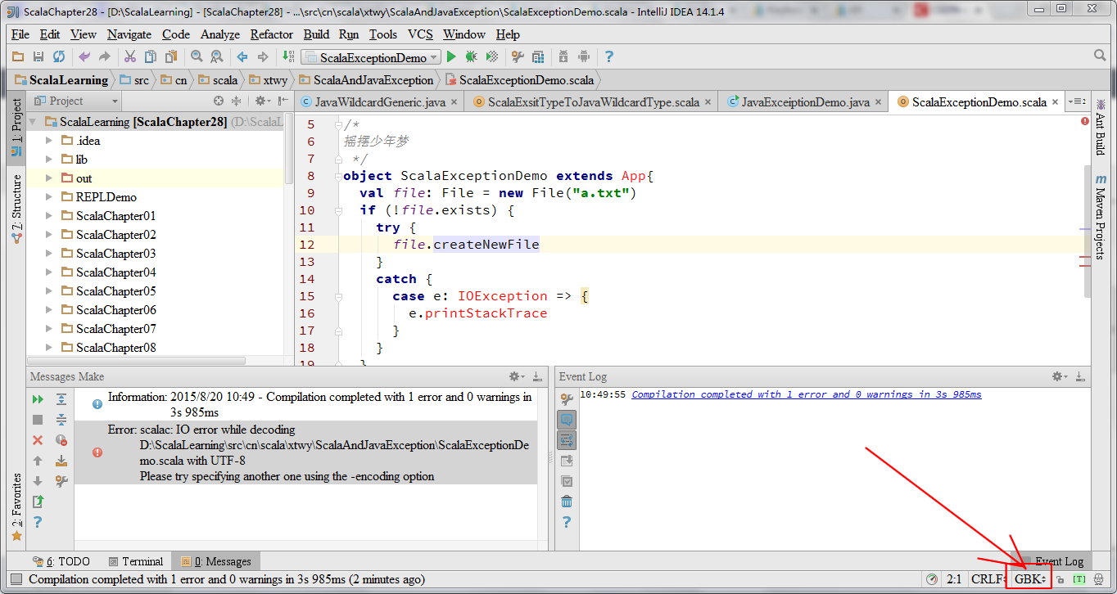Viewport: 1117px width, 594px height.
Task: Undo the last action via toolbar
Action: tap(84, 56)
